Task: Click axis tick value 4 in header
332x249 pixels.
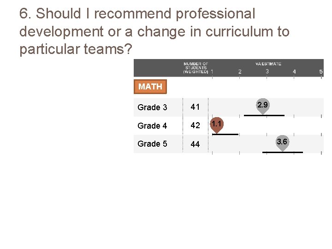Action: [294, 71]
